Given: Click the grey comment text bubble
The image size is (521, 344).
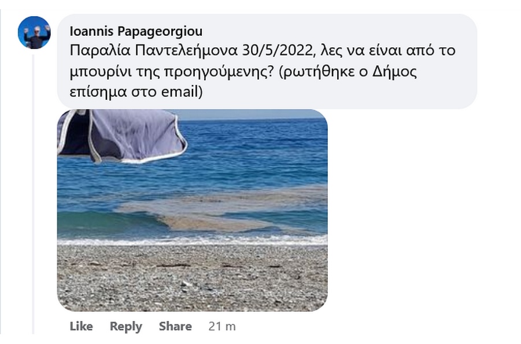Looking at the screenshot, I should point(267,61).
